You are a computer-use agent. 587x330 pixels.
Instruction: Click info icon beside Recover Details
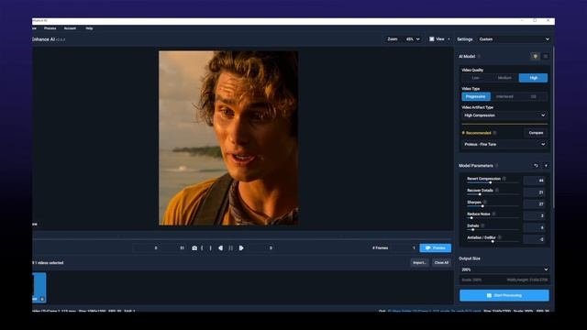pyautogui.click(x=497, y=191)
